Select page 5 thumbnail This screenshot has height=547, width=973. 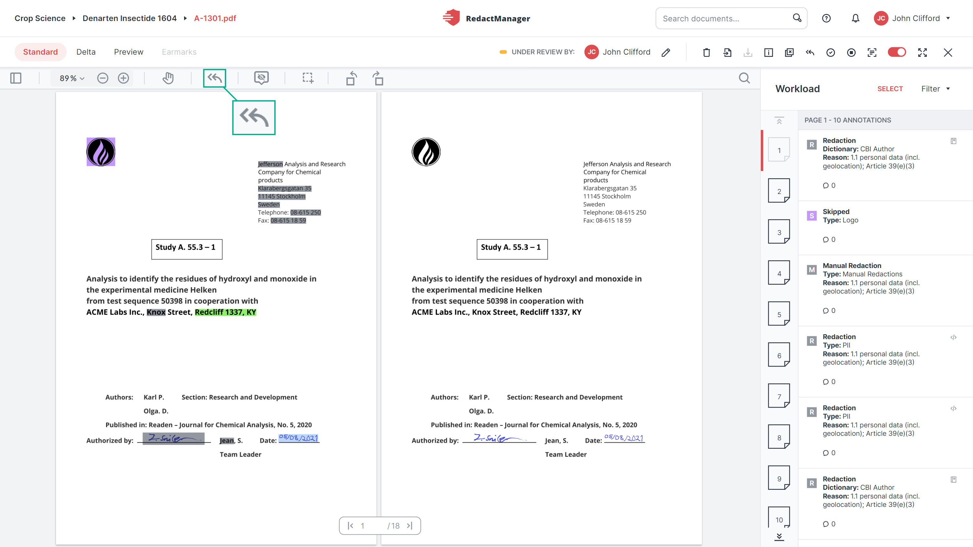[x=779, y=314]
